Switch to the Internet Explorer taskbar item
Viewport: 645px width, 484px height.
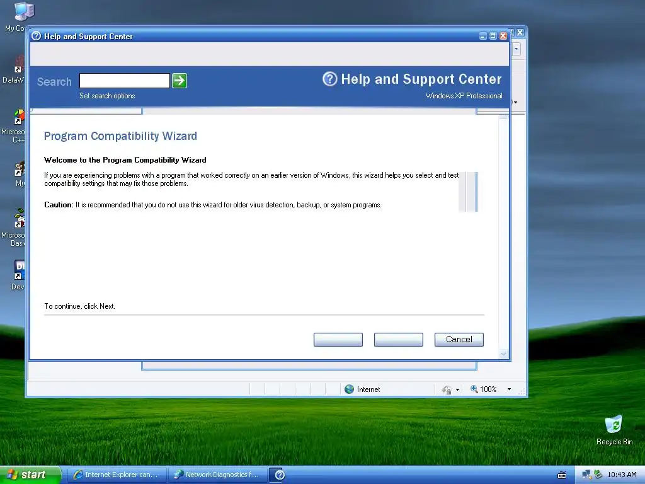(117, 475)
